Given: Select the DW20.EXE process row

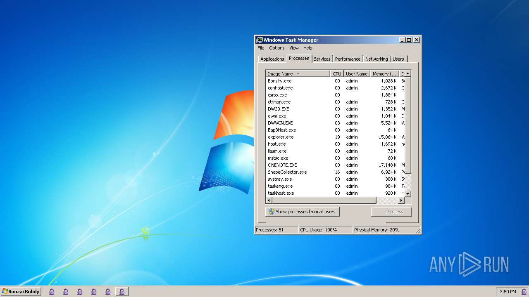Looking at the screenshot, I should [335, 109].
